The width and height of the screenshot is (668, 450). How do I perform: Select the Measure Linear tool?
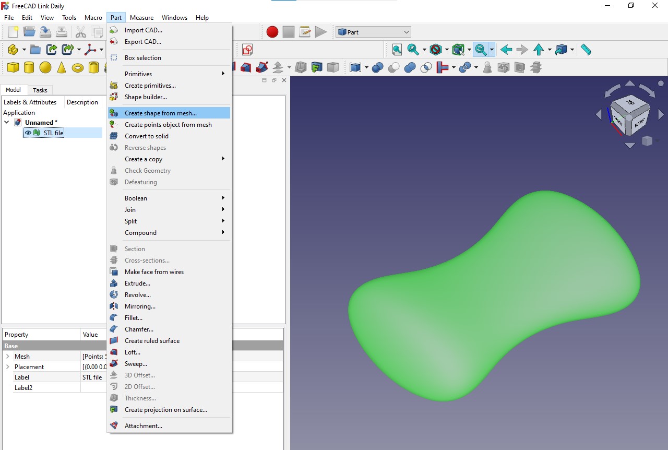[x=585, y=49]
